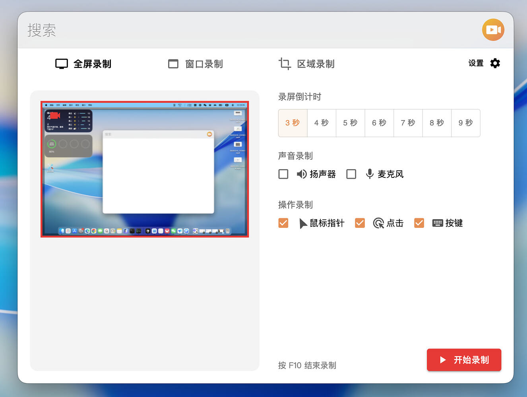Open 设置 settings
The image size is (527, 397).
(x=484, y=63)
